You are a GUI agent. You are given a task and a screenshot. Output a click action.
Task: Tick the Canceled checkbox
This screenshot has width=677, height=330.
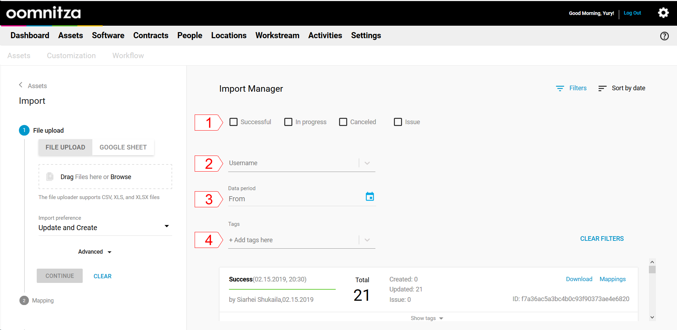[x=343, y=122]
